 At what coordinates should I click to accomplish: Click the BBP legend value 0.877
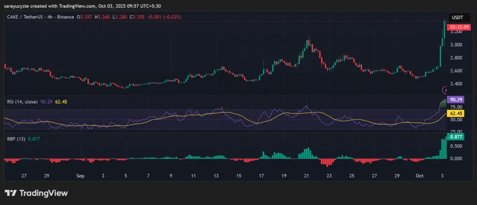(x=34, y=139)
